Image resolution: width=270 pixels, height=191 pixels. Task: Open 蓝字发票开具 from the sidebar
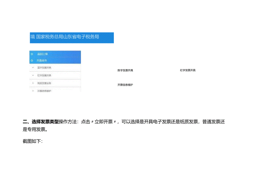click(44, 67)
